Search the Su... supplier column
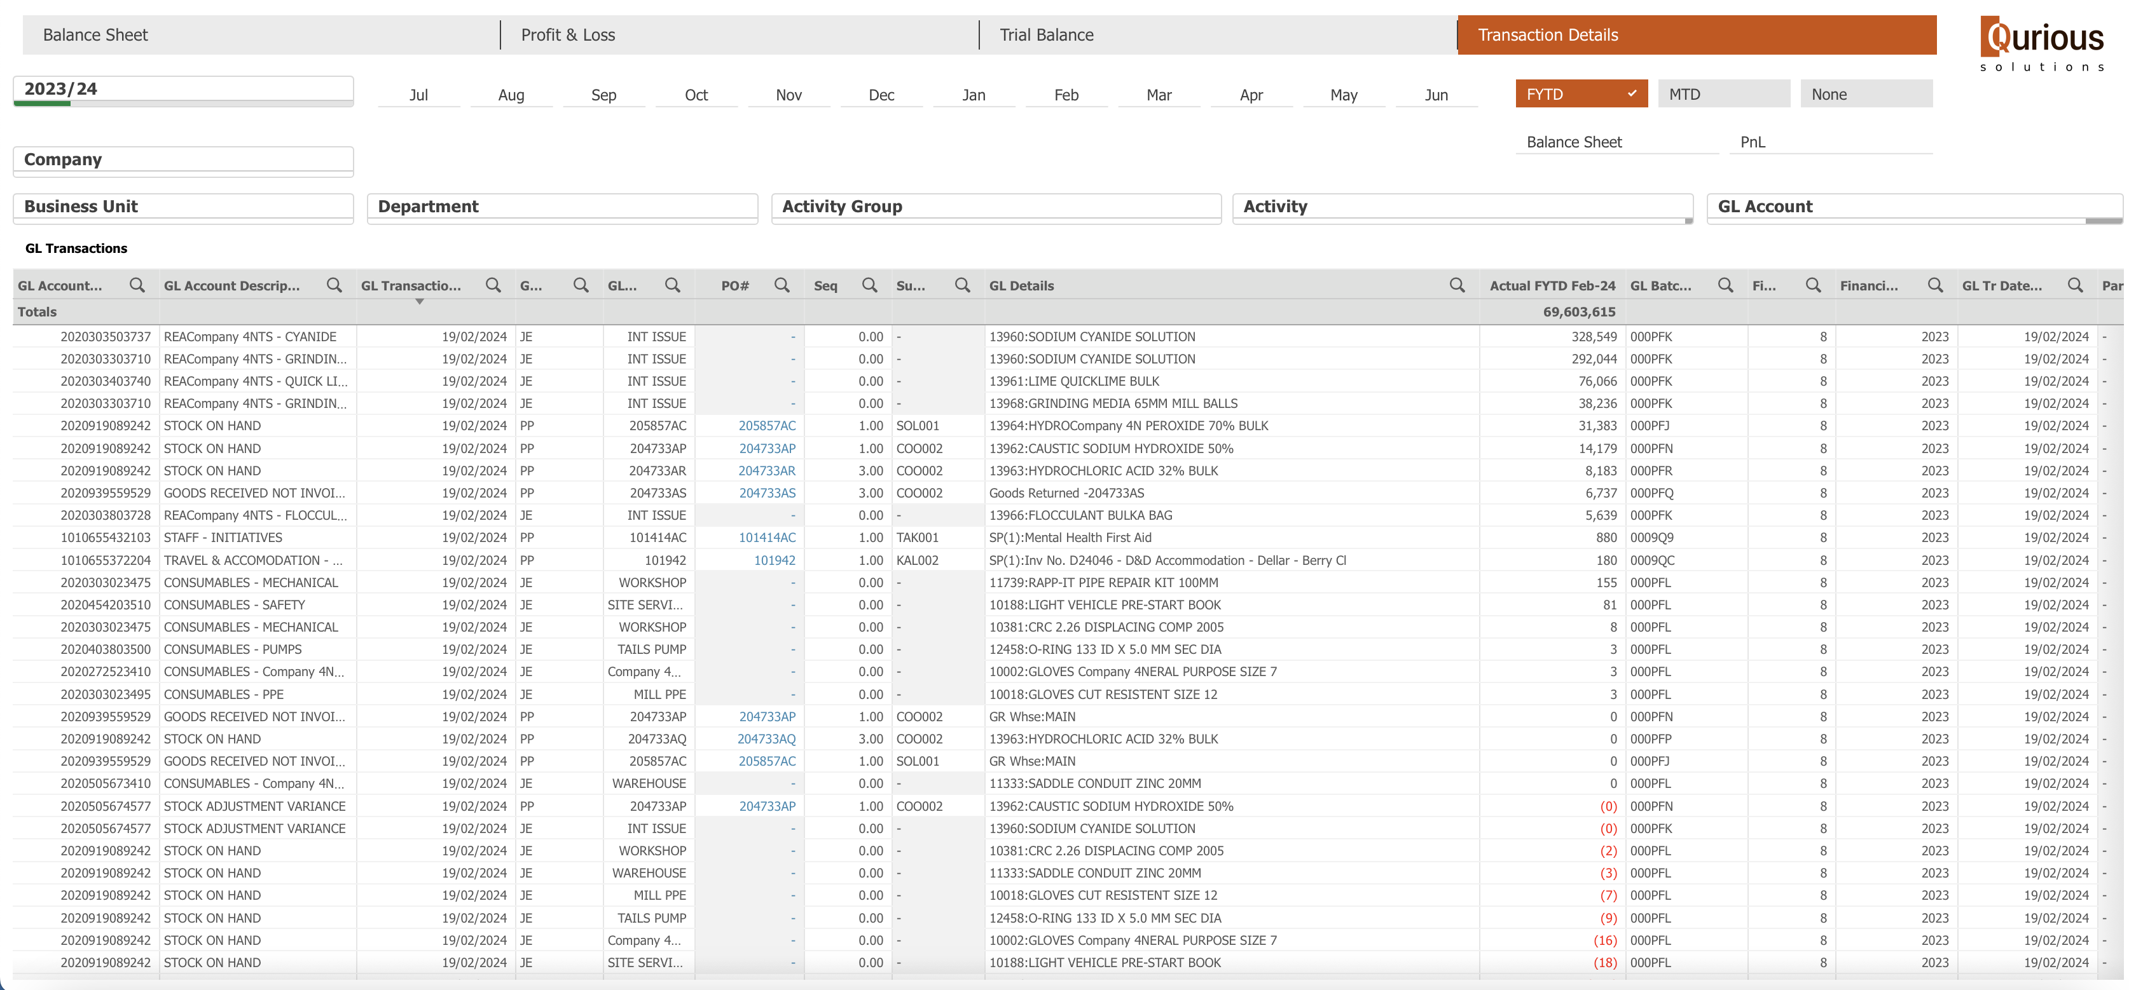 962,285
